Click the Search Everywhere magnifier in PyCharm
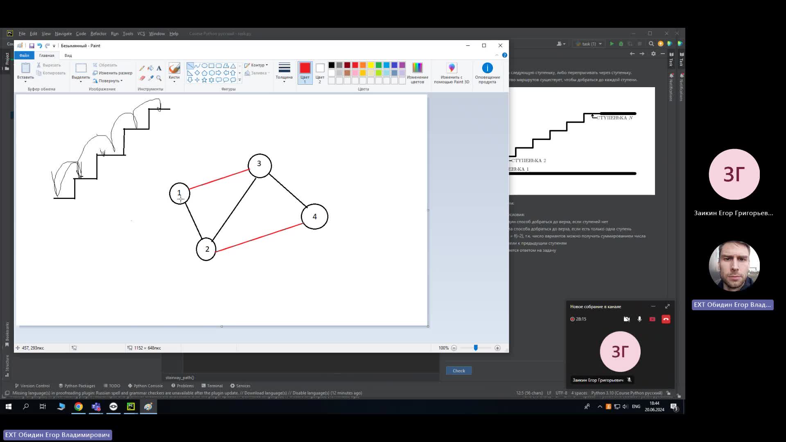Image resolution: width=786 pixels, height=442 pixels. [x=651, y=44]
